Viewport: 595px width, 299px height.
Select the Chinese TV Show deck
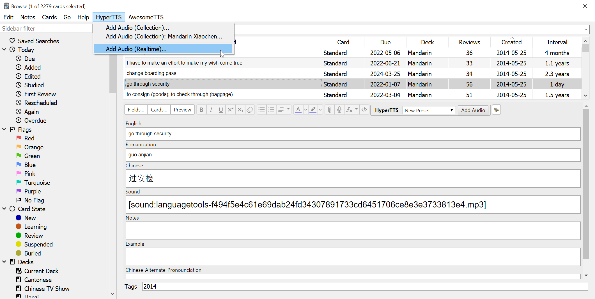[x=47, y=289]
